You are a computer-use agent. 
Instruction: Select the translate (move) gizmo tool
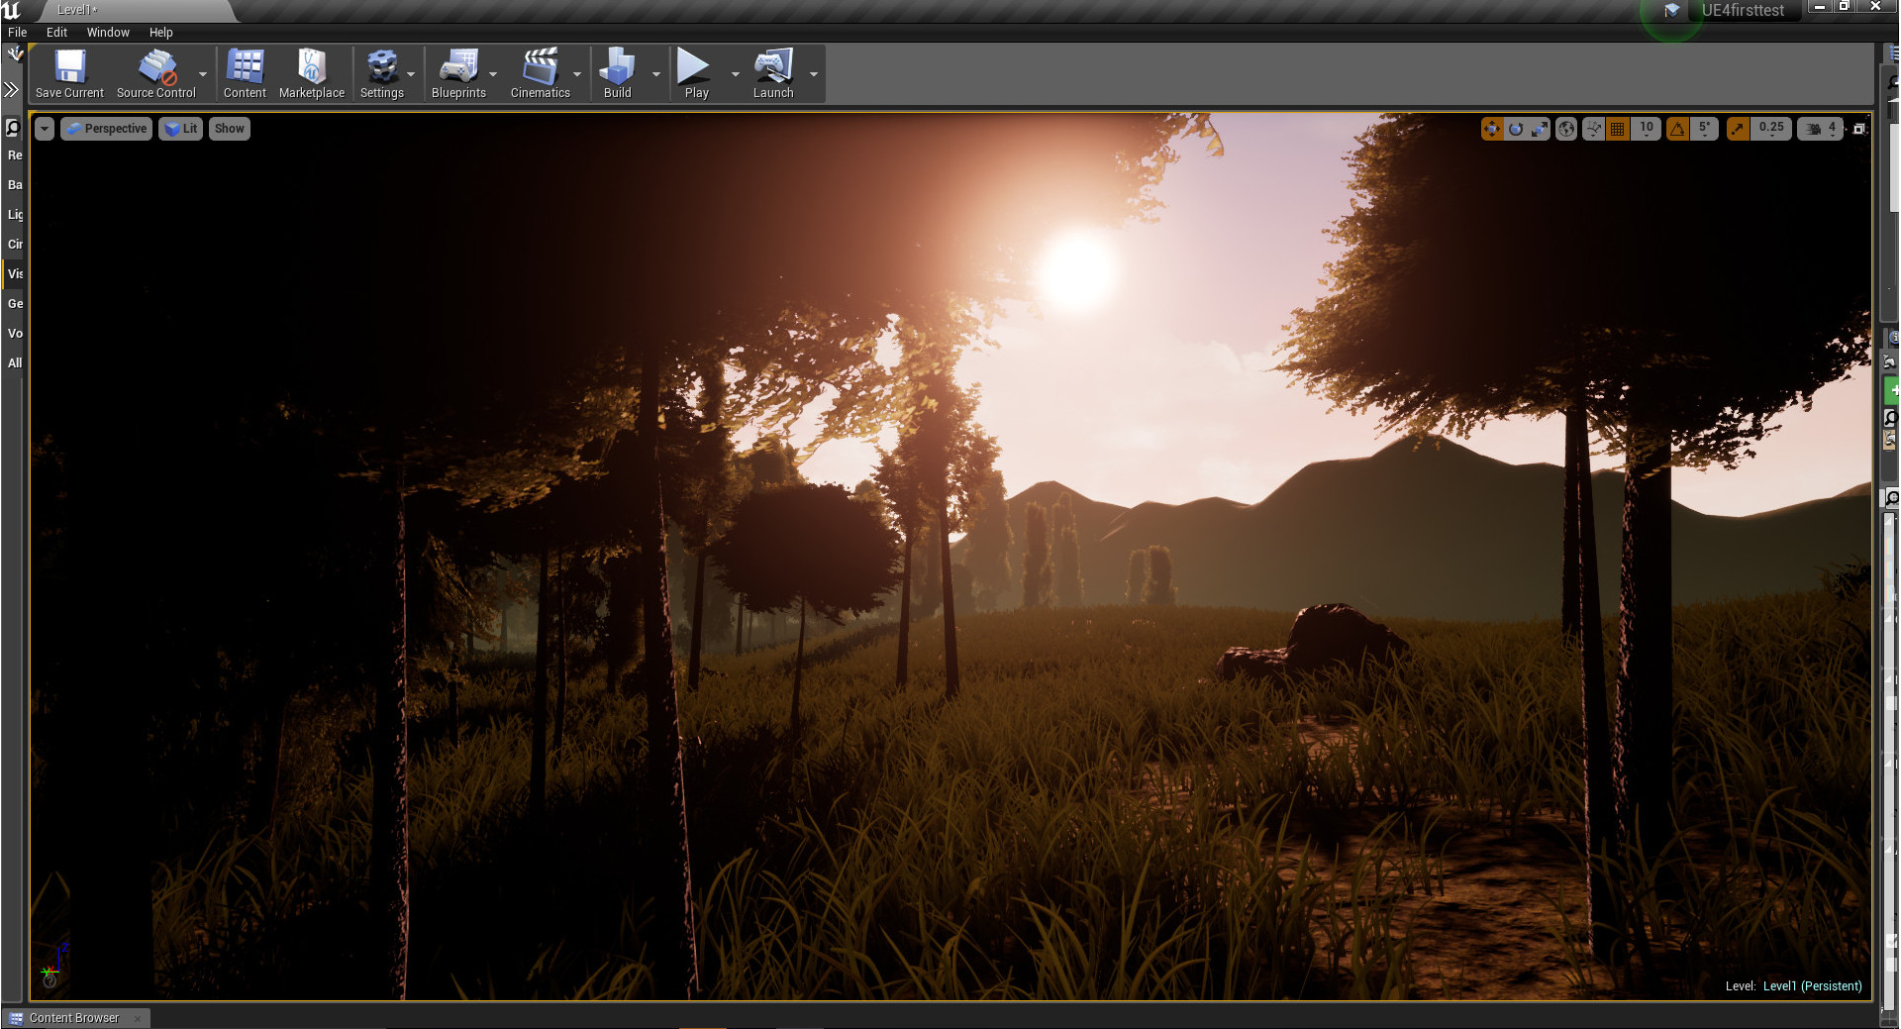point(1491,129)
